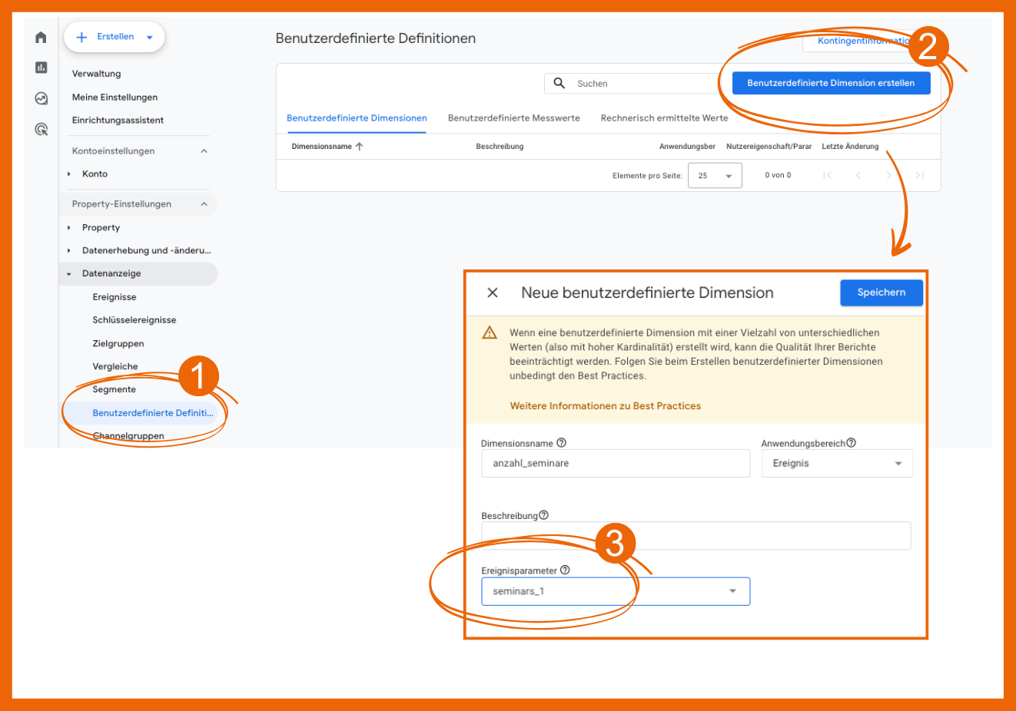This screenshot has width=1016, height=711.
Task: Change Elemente pro Seite dropdown value
Action: 715,176
